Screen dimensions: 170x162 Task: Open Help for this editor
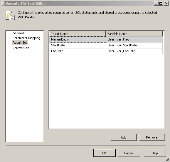(x=155, y=153)
